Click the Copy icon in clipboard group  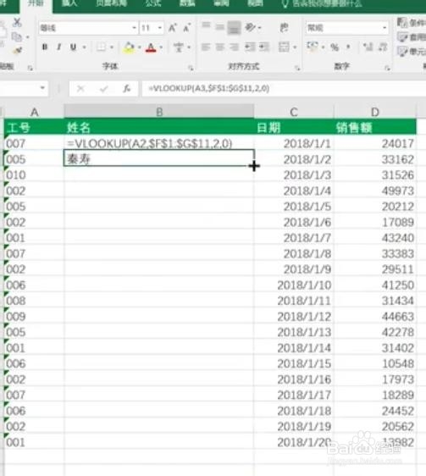tap(17, 37)
